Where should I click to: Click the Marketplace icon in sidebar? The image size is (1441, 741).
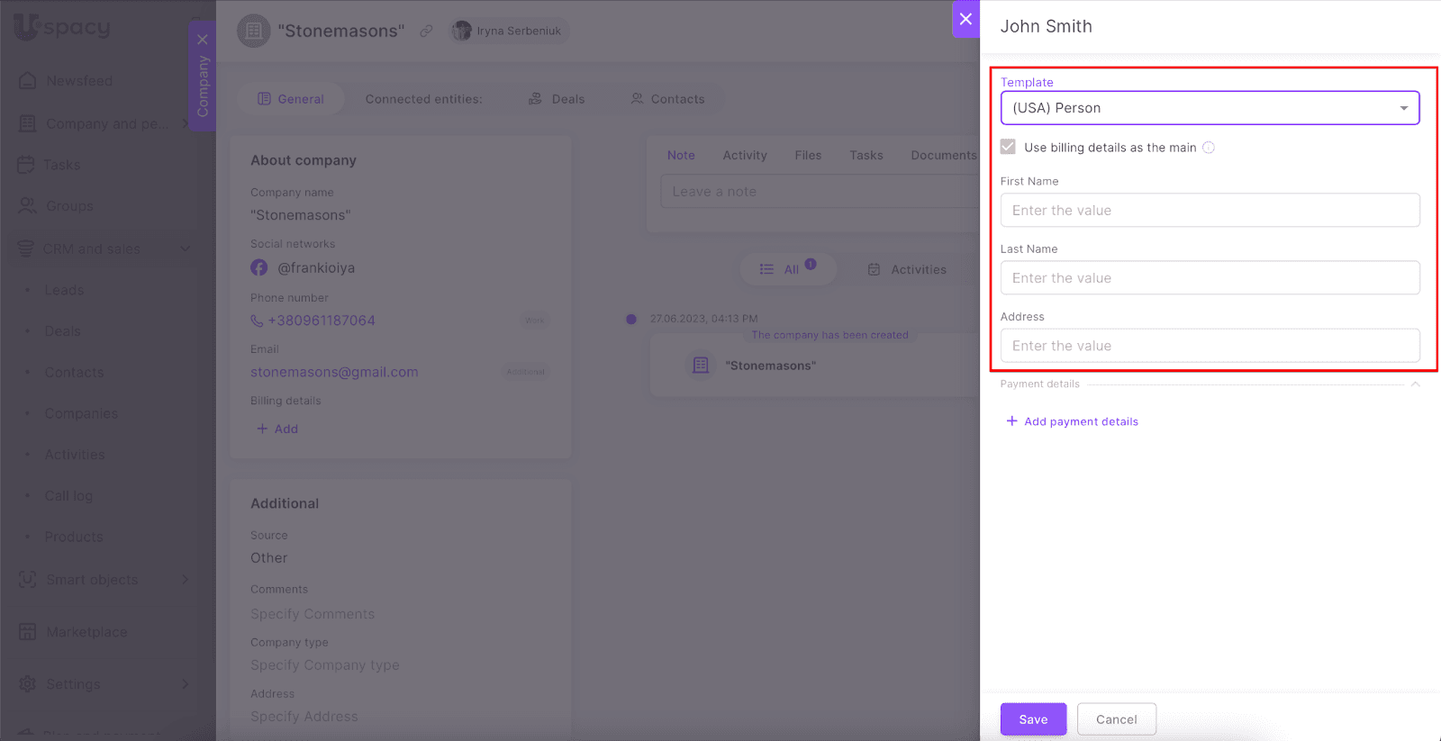pos(27,632)
